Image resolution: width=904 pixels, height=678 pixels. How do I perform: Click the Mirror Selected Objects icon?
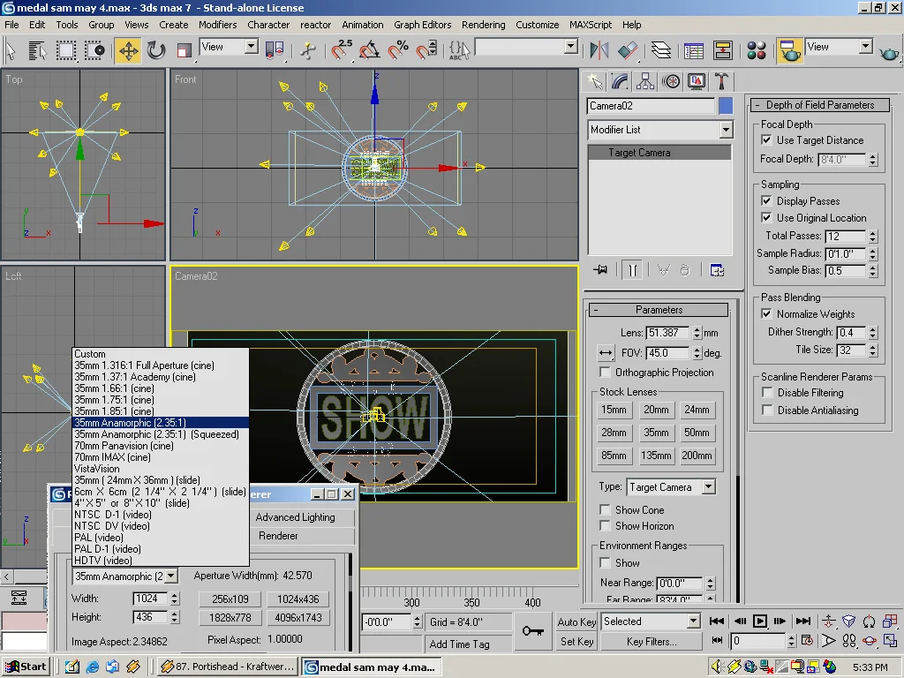coord(599,50)
